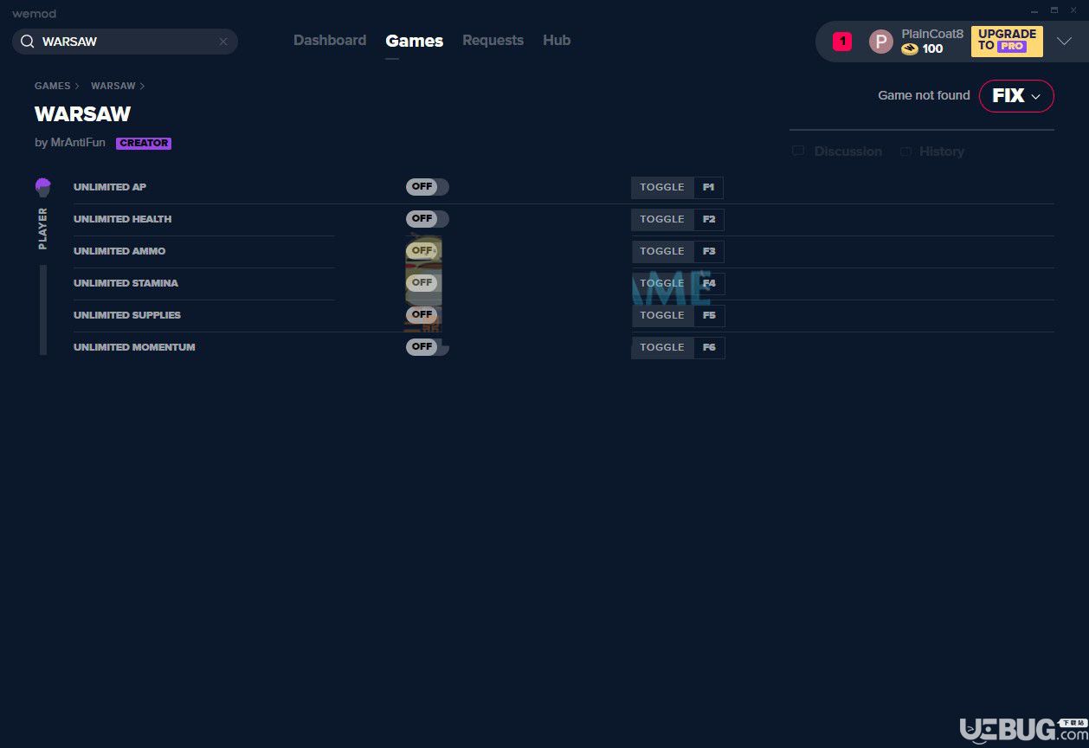Screen dimensions: 1089x748
Task: Switch to the Games tab
Action: (x=415, y=41)
